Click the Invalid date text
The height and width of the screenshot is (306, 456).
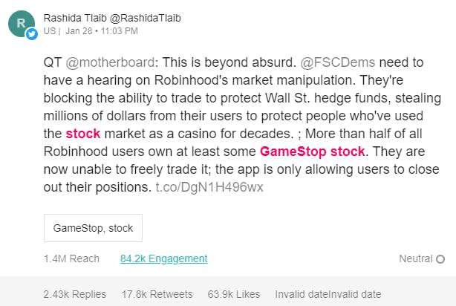point(328,294)
